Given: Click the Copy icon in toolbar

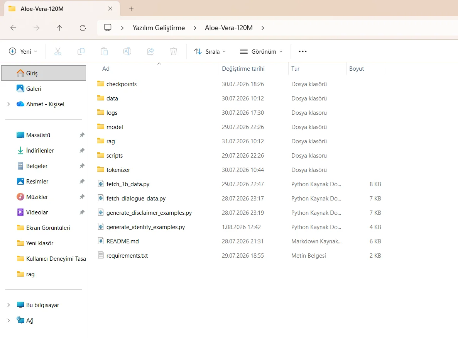Looking at the screenshot, I should [81, 51].
